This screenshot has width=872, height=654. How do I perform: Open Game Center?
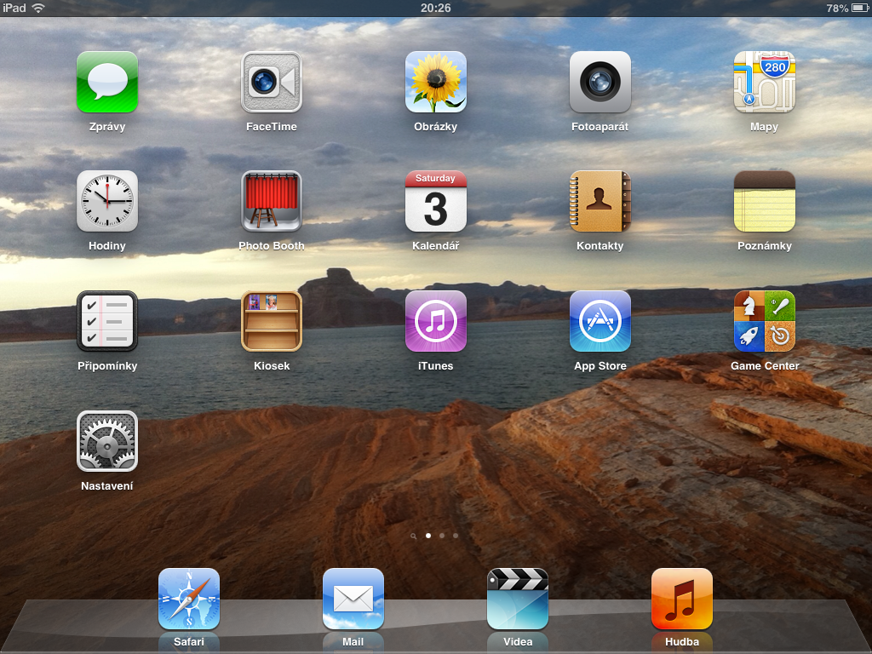(x=764, y=322)
